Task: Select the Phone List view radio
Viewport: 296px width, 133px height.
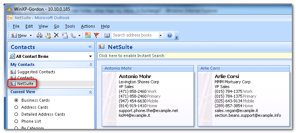Action: pyautogui.click(x=16, y=121)
